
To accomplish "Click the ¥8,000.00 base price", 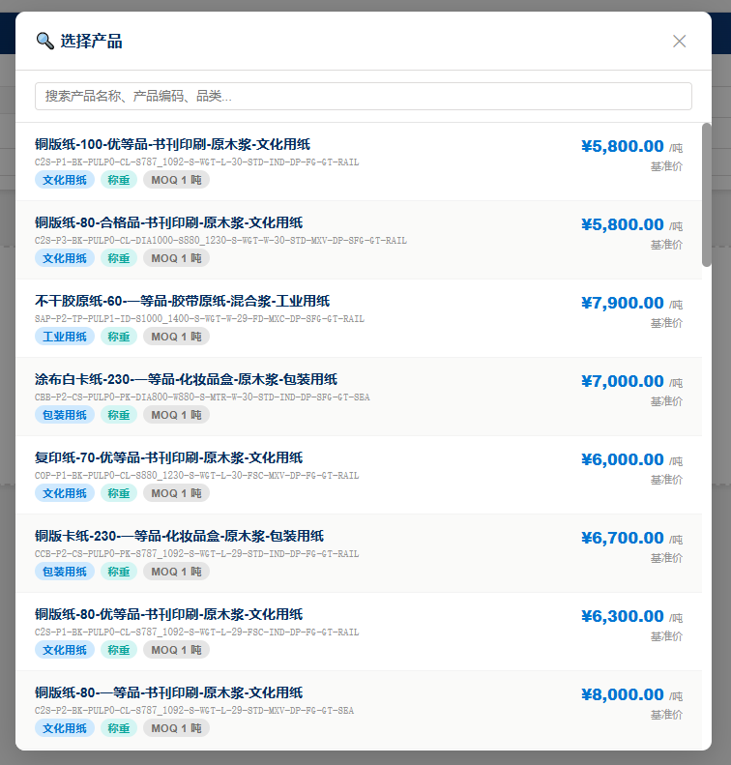I will 623,694.
